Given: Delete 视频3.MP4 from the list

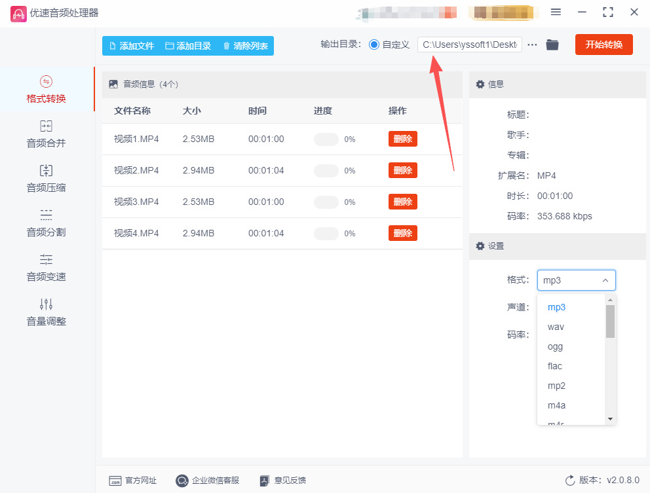Looking at the screenshot, I should coord(402,202).
